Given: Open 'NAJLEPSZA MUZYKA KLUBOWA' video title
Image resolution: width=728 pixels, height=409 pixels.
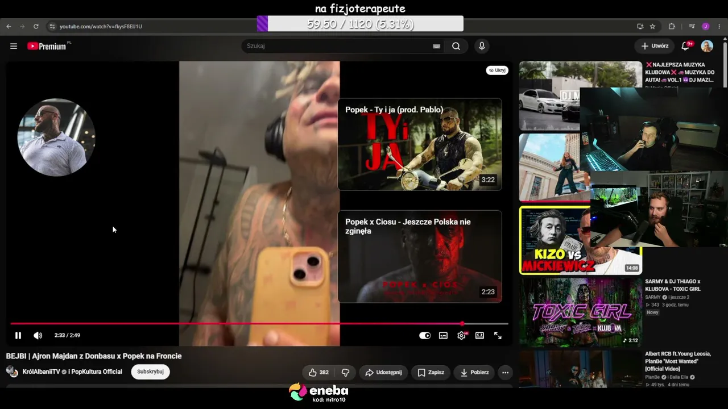Looking at the screenshot, I should (680, 73).
